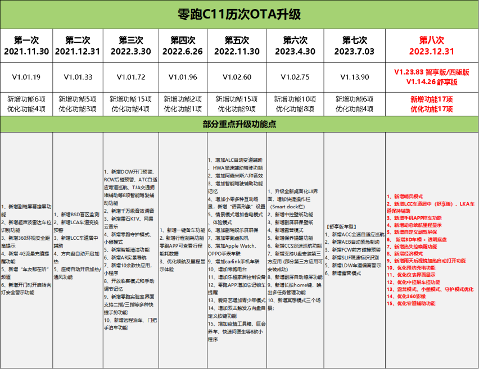Click '10、新增远程泊车、门把手泊车功能' entry

[130, 324]
